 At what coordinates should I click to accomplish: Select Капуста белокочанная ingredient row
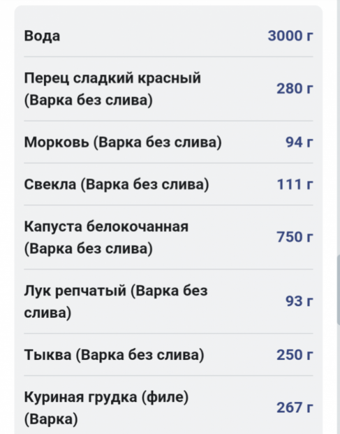[168, 237]
